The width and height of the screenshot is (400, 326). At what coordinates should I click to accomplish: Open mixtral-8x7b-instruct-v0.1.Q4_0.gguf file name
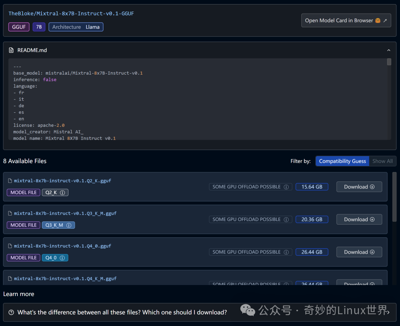[63, 246]
